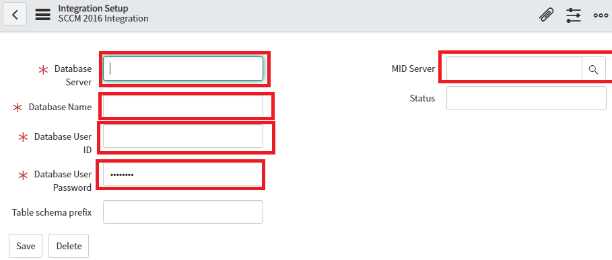612x260 pixels.
Task: Click the Database User Password field
Action: [x=183, y=175]
